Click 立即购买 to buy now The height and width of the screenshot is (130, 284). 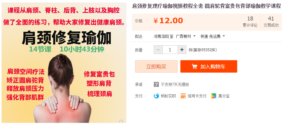(x=156, y=66)
